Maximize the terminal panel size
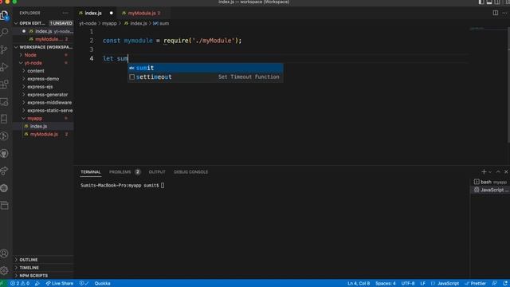This screenshot has width=510, height=287. point(498,172)
